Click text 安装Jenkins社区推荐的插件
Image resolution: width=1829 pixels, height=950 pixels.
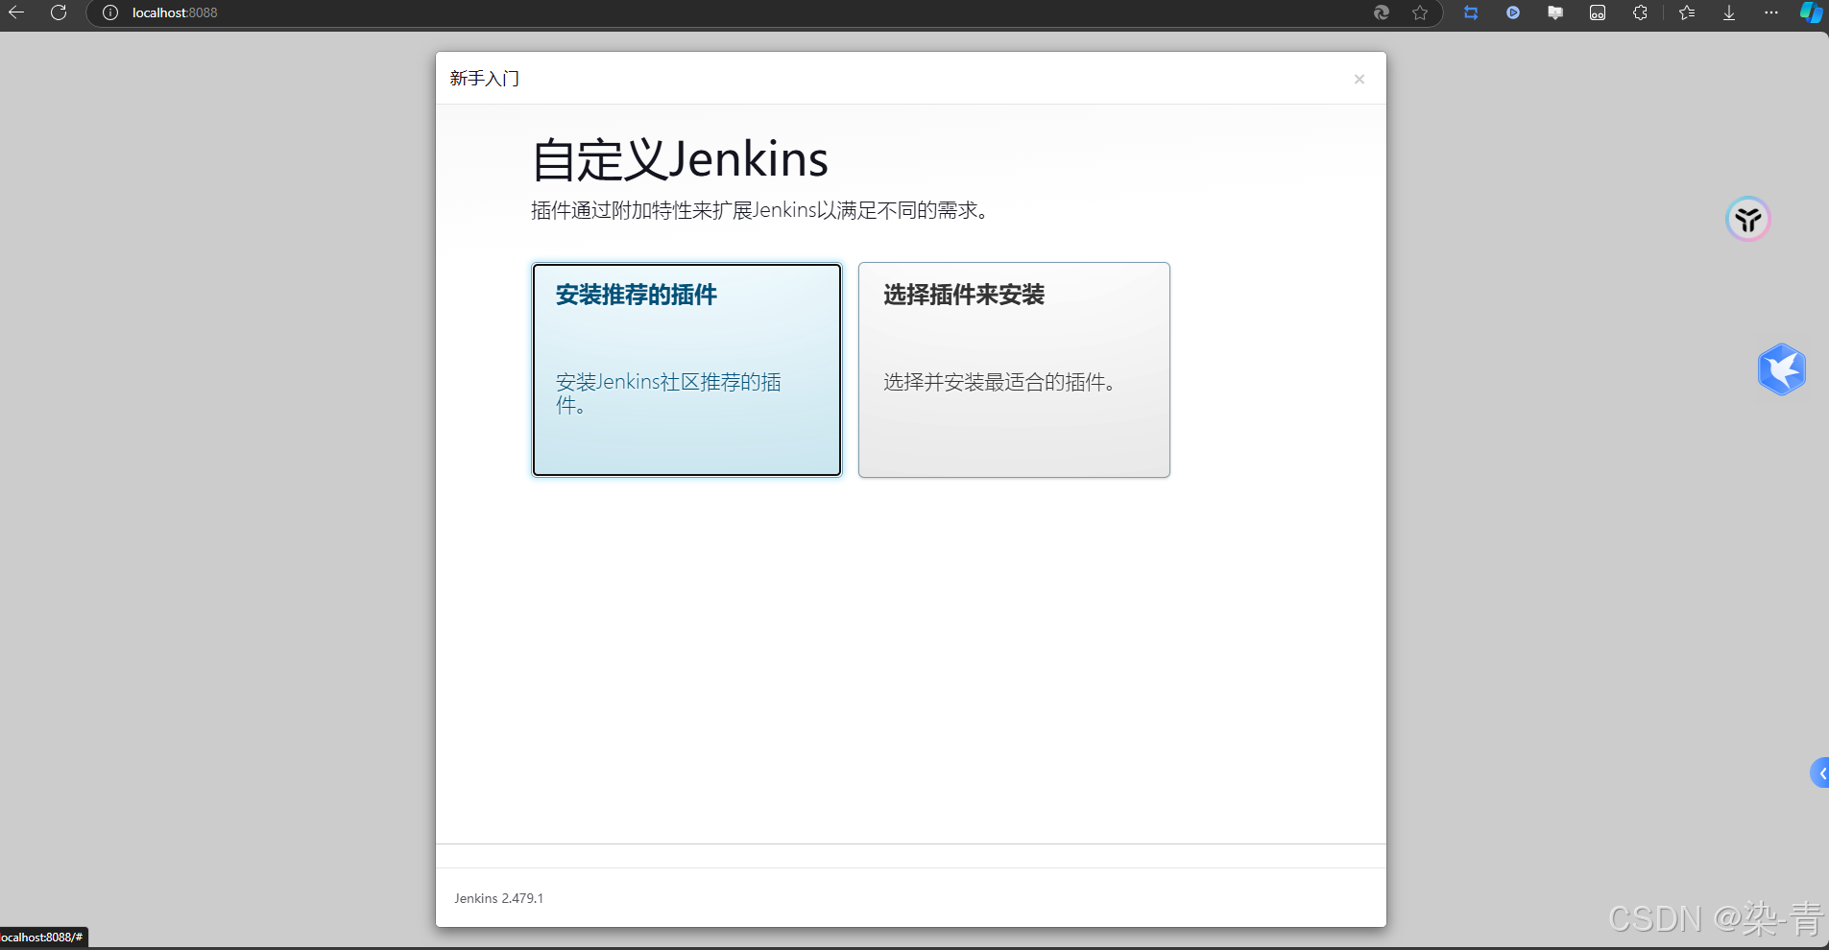point(668,393)
